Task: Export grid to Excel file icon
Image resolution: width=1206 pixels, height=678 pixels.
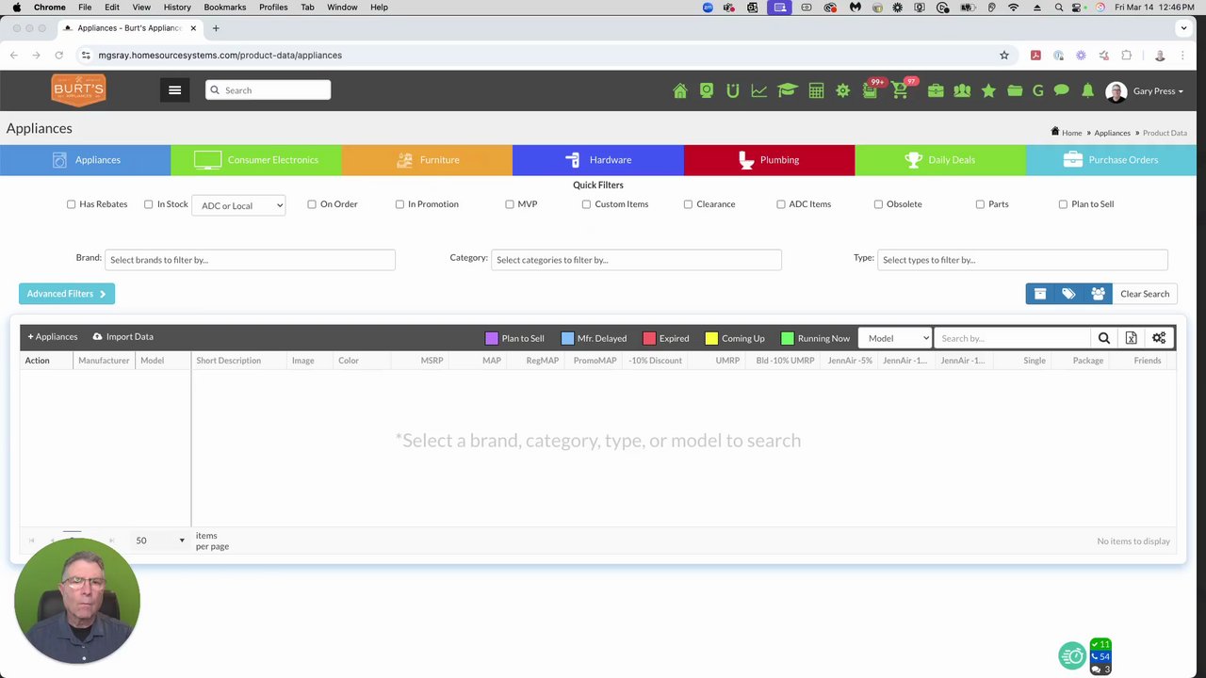Action: [x=1131, y=338]
